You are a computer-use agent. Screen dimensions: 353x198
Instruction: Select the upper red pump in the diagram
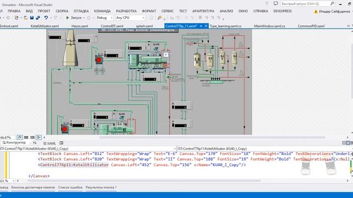click(99, 60)
